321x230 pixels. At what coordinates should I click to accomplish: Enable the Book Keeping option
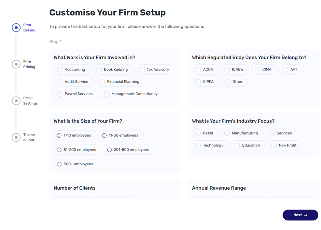point(99,69)
